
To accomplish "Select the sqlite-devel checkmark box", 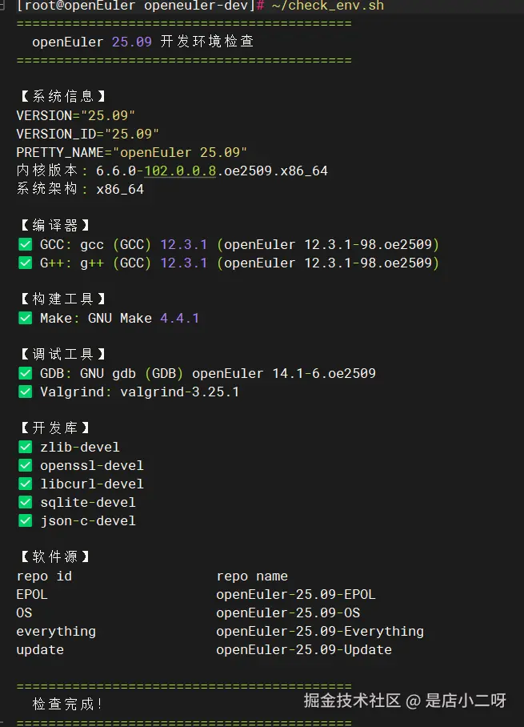I will (25, 502).
